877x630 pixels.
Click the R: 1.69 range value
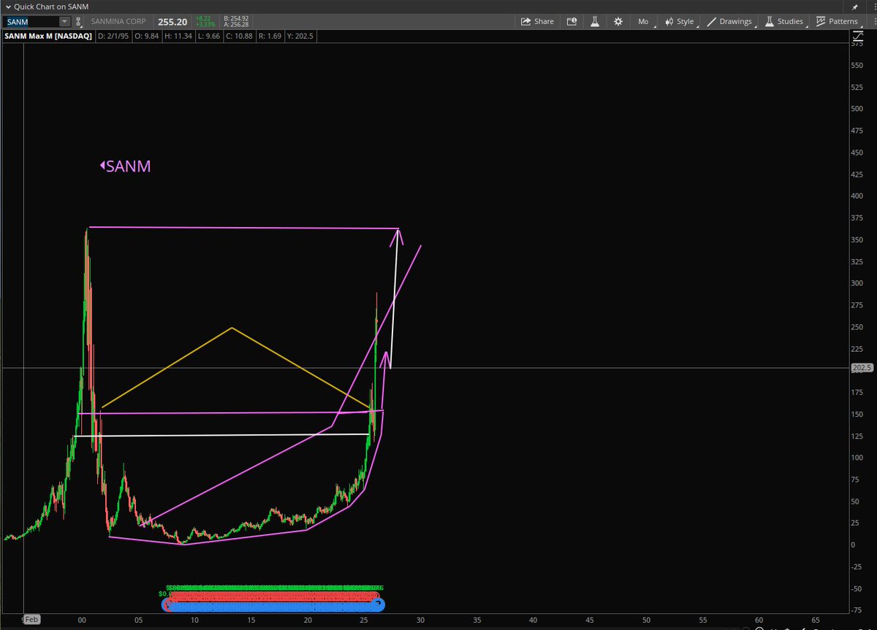[270, 35]
